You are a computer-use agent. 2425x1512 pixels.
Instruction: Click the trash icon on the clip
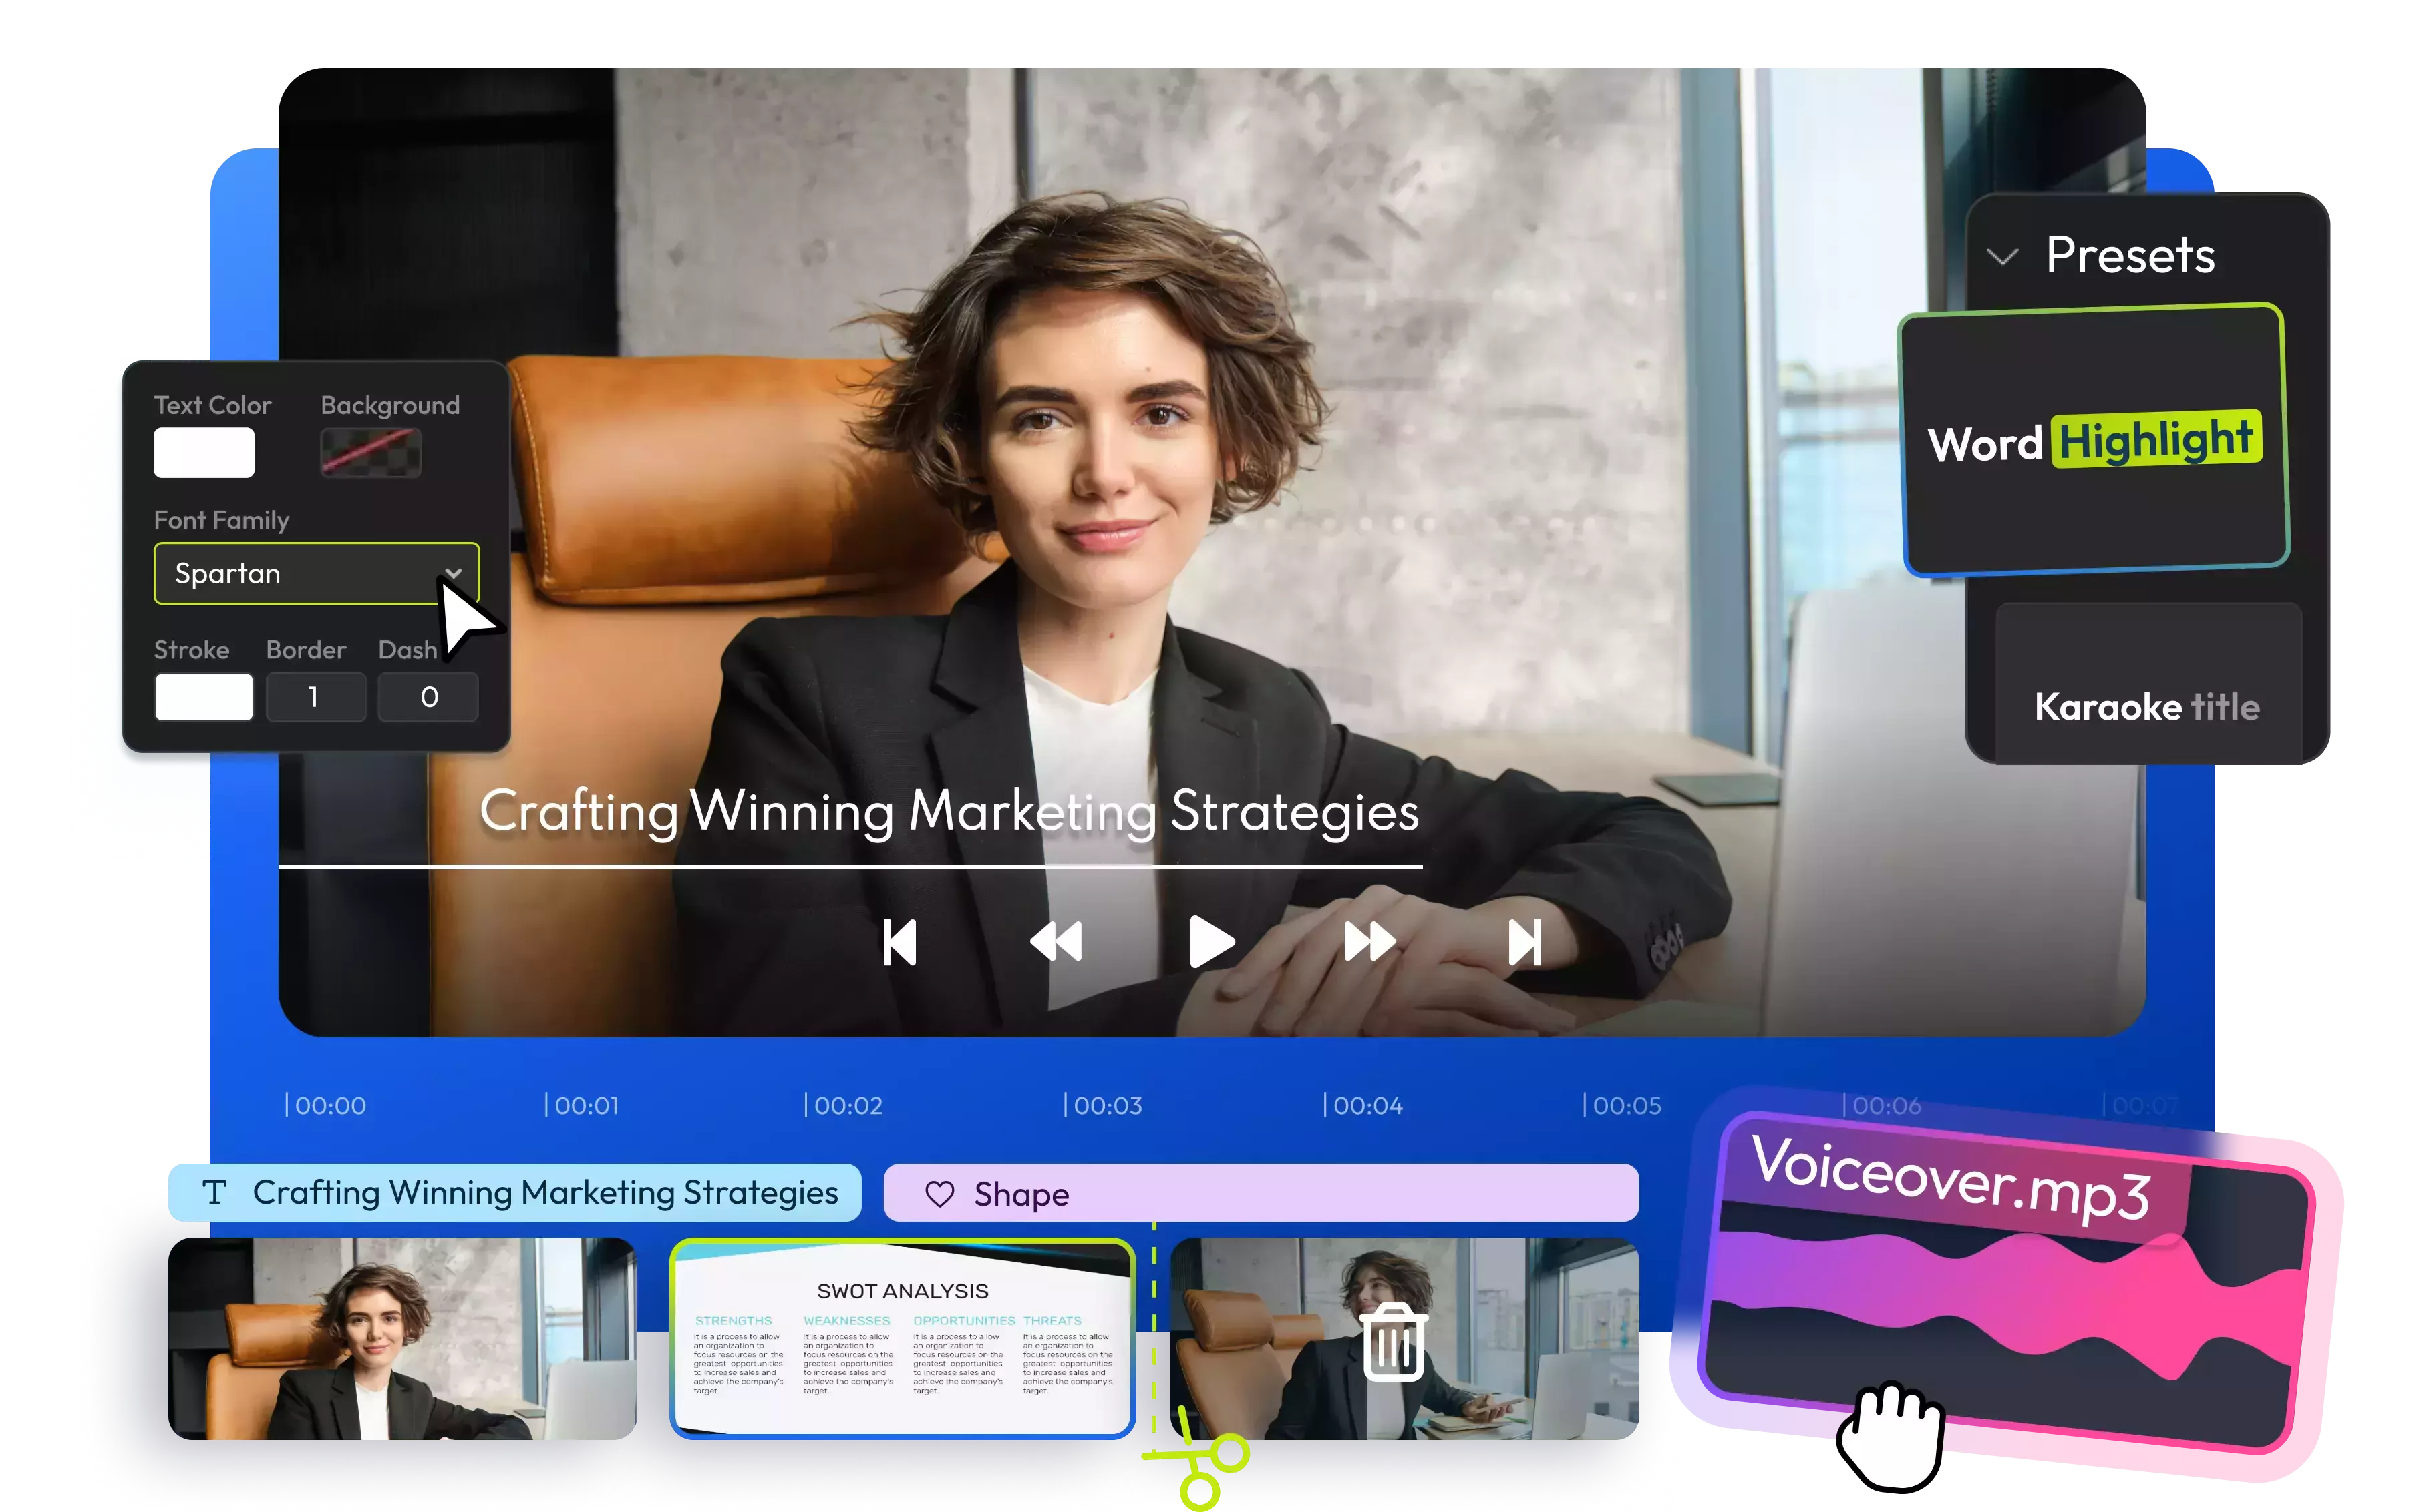coord(1394,1343)
